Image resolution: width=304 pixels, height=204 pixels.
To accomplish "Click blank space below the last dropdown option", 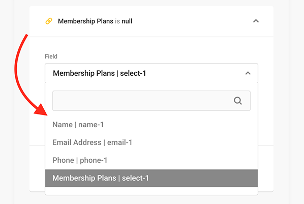I will coord(151,191).
